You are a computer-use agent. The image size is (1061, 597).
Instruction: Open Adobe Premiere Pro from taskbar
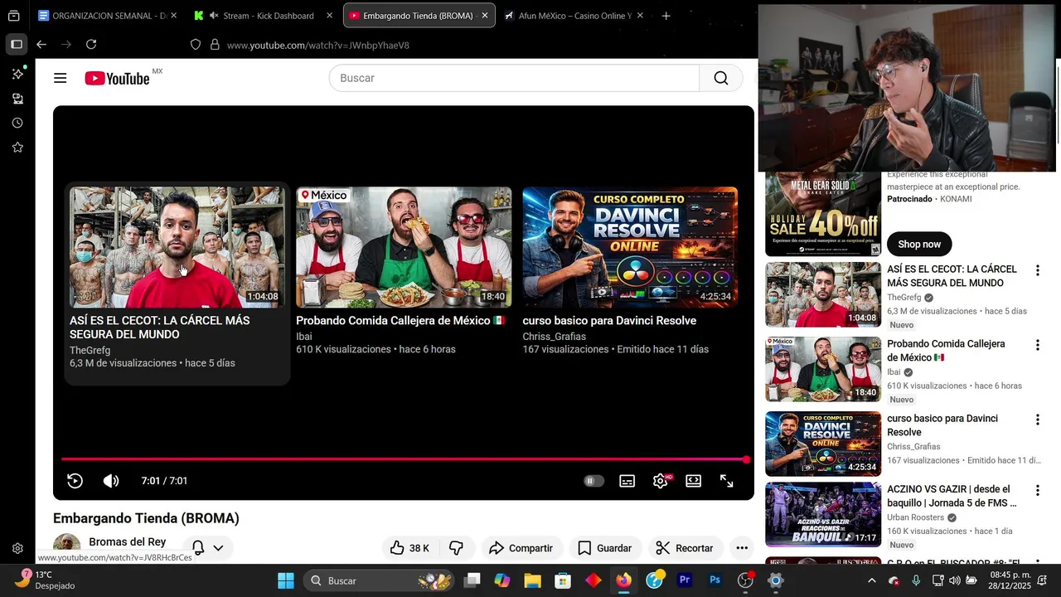point(685,580)
